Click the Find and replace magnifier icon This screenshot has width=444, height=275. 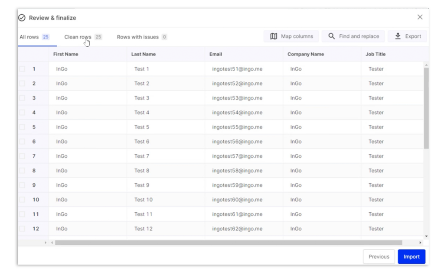coord(331,36)
